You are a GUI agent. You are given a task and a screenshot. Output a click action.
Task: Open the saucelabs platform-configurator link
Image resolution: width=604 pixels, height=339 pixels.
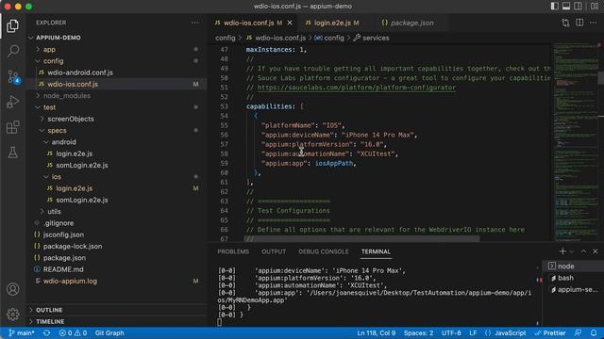click(x=357, y=88)
